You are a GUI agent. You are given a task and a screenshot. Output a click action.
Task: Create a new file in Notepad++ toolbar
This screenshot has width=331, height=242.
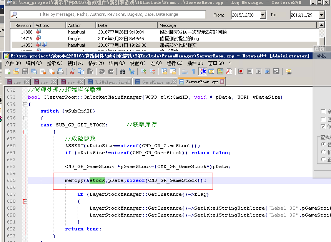[8, 72]
